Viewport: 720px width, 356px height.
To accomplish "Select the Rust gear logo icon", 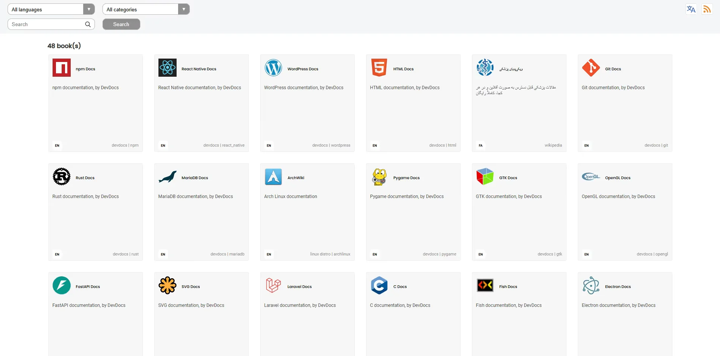I will 62,176.
